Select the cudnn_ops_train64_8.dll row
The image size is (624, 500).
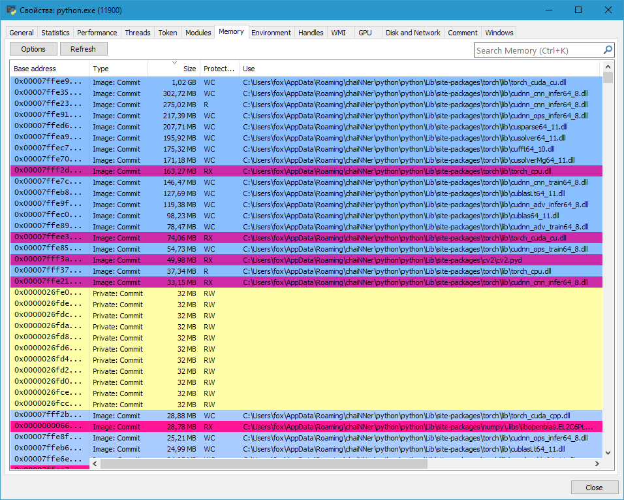[306, 249]
